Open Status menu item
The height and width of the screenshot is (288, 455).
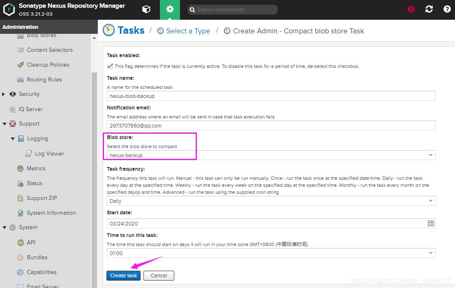click(x=35, y=183)
